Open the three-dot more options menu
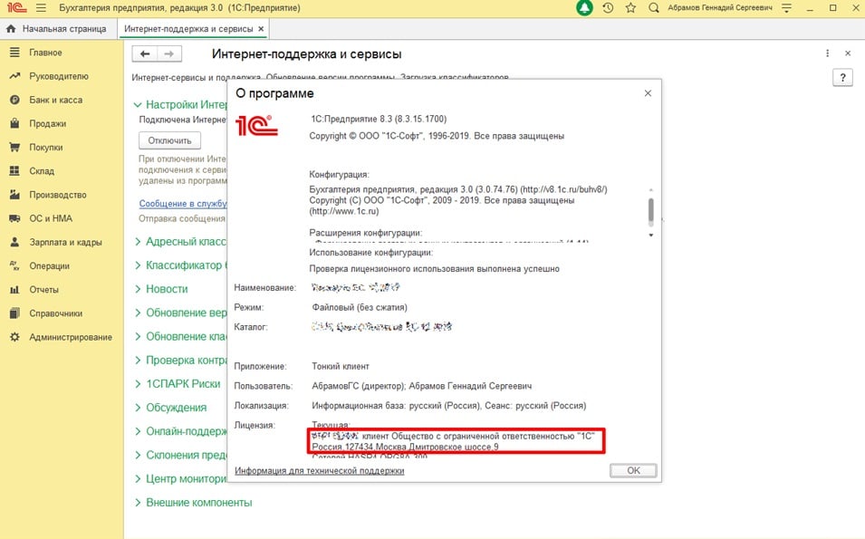This screenshot has height=539, width=865. point(828,54)
